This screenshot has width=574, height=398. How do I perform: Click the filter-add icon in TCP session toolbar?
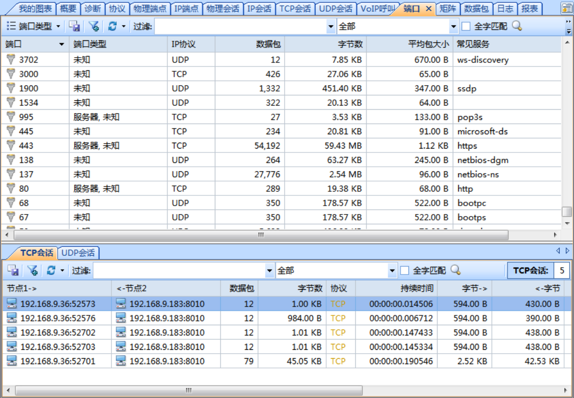tap(33, 271)
